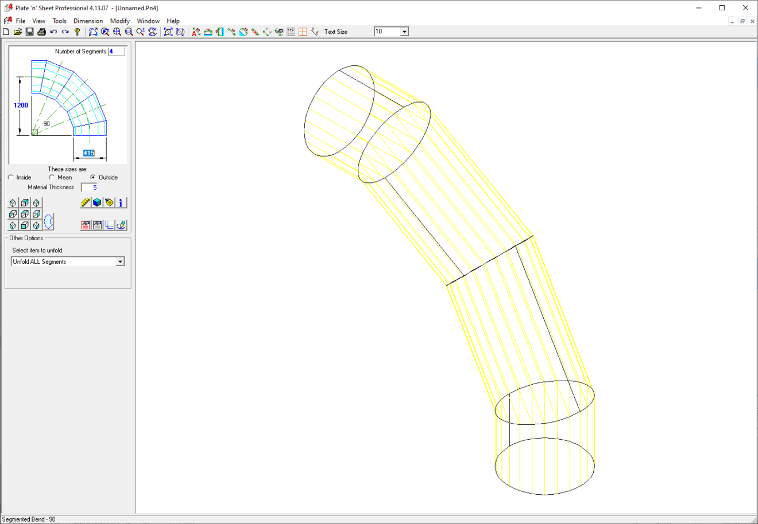The width and height of the screenshot is (758, 524).
Task: Activate the red dimension text tool
Action: (x=195, y=32)
